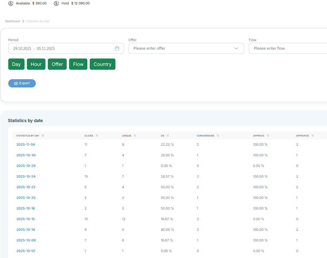This screenshot has width=327, height=258.
Task: Open the Flow selection field
Action: click(x=288, y=48)
